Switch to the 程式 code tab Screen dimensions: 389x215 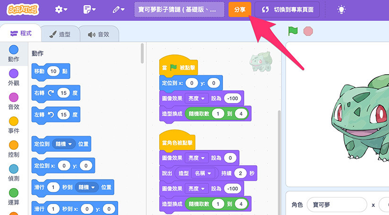[21, 33]
